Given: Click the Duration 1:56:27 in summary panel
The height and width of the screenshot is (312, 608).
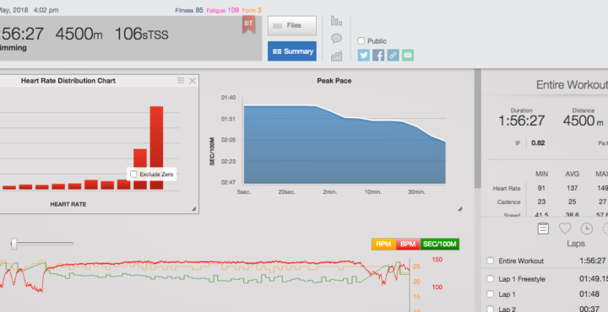Looking at the screenshot, I should point(522,121).
